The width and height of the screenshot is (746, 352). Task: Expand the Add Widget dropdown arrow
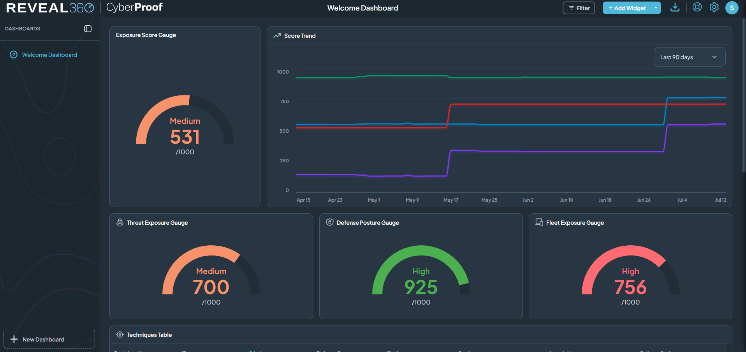656,8
